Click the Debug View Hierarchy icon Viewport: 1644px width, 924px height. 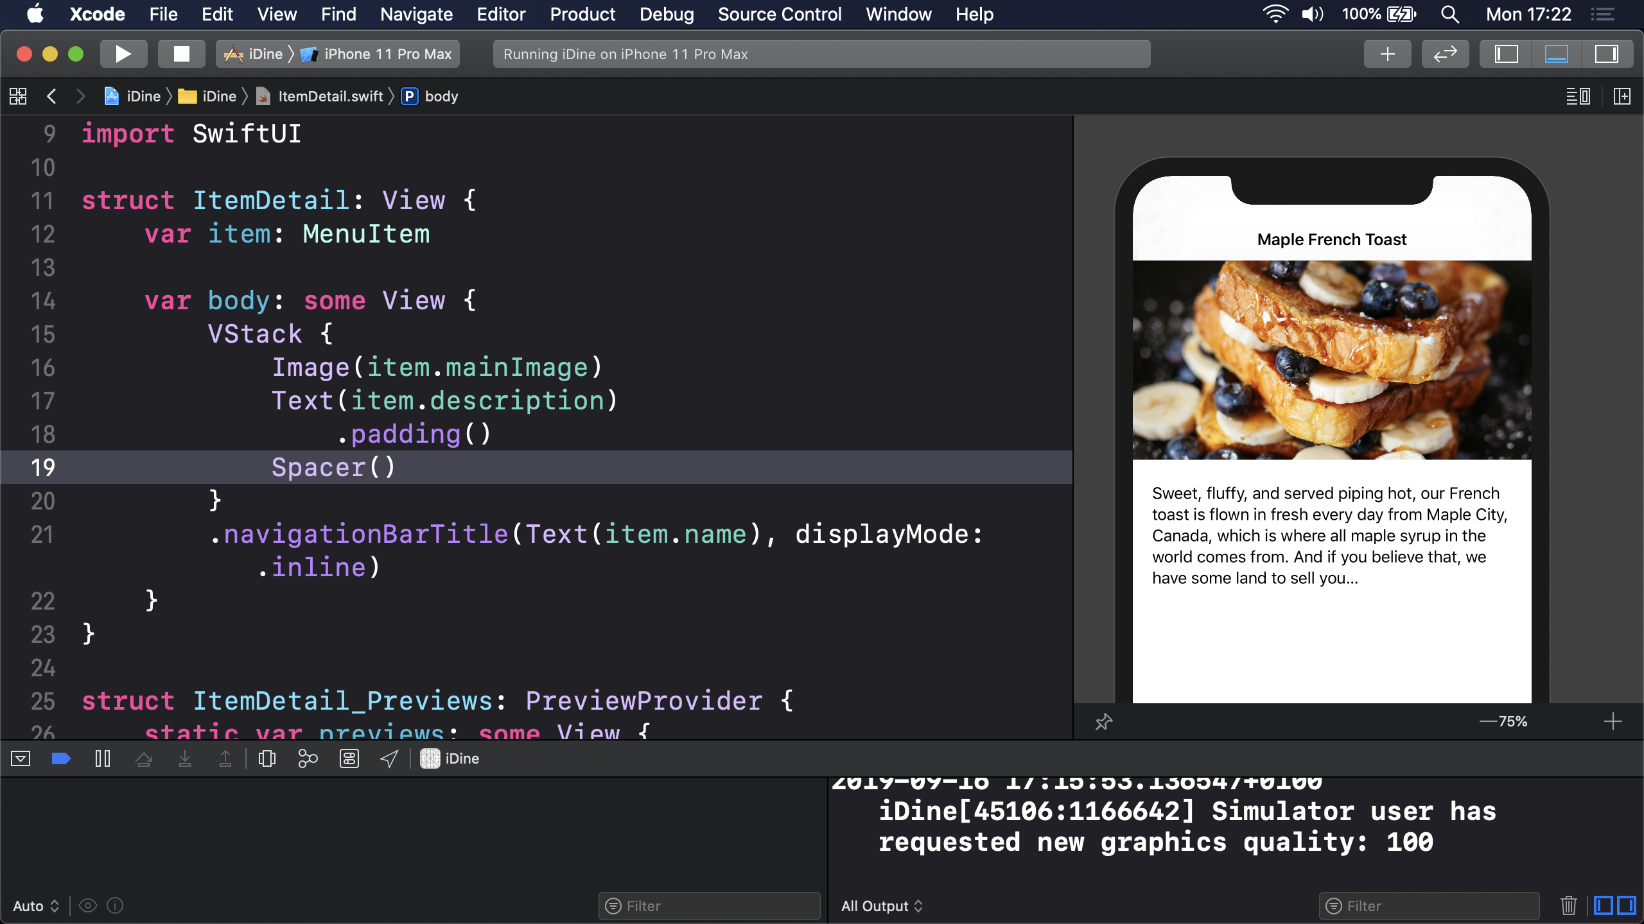(267, 759)
